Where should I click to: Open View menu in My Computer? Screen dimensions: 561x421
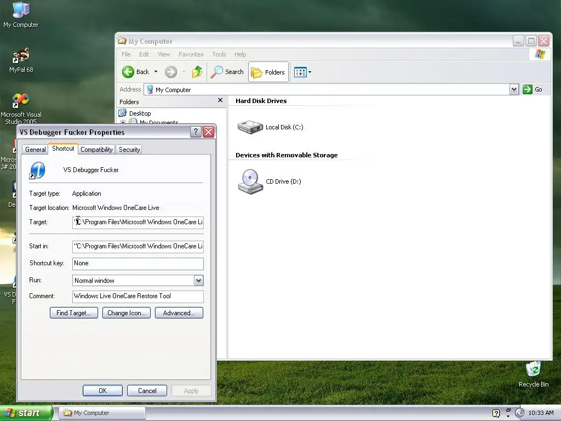164,54
